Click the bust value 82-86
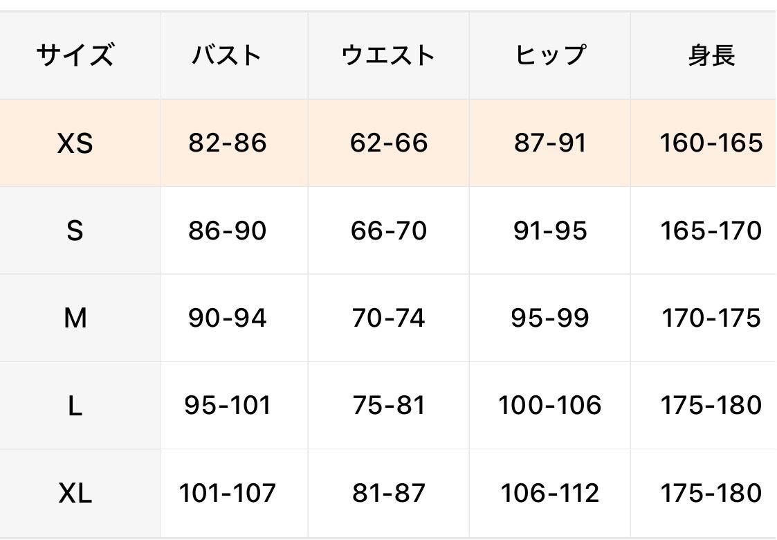This screenshot has width=777, height=540. pos(227,143)
